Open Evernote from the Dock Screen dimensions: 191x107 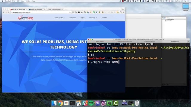[x=110, y=103]
